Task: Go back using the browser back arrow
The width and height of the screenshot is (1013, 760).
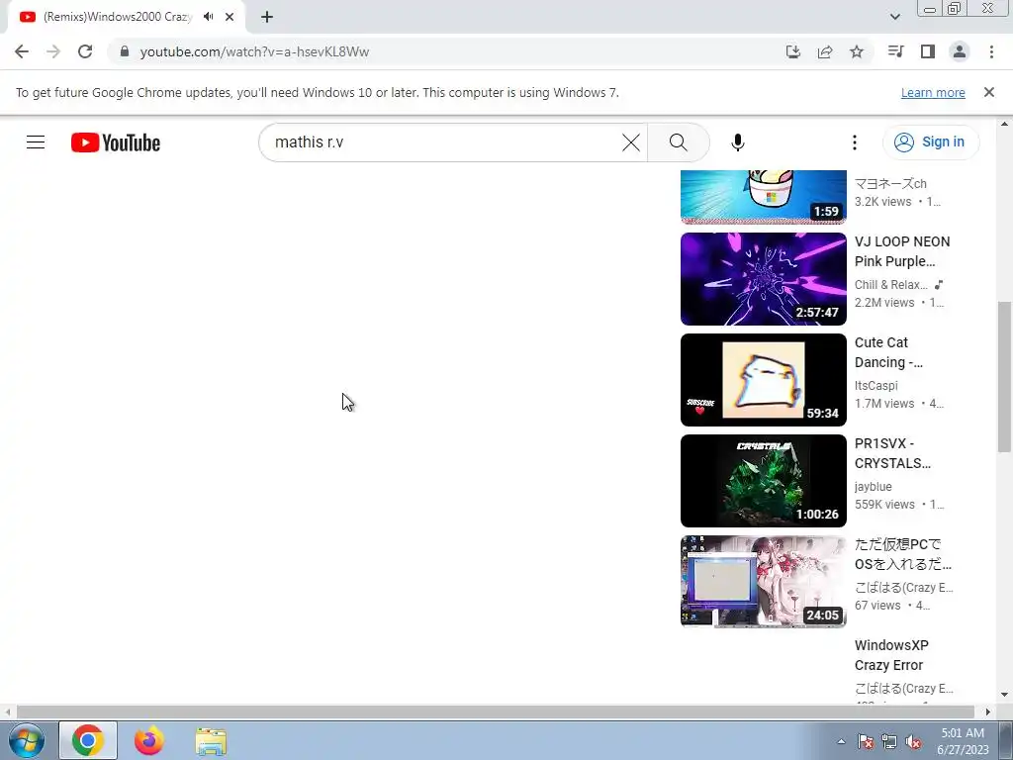Action: point(22,51)
